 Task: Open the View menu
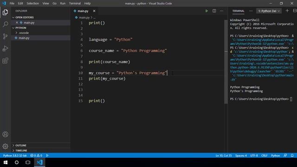[x=45, y=3]
